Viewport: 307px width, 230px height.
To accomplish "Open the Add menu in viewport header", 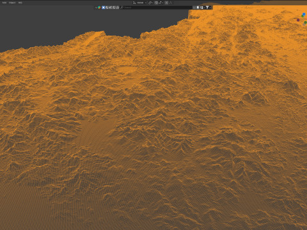I will coord(4,3).
